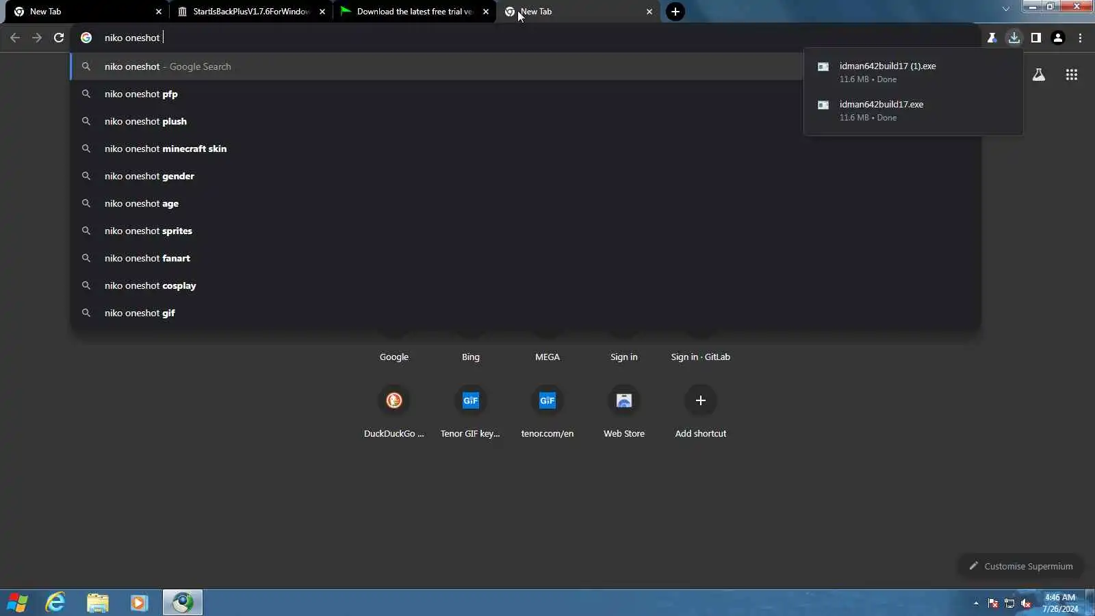1095x616 pixels.
Task: Click the browser back arrow
Action: (x=15, y=38)
